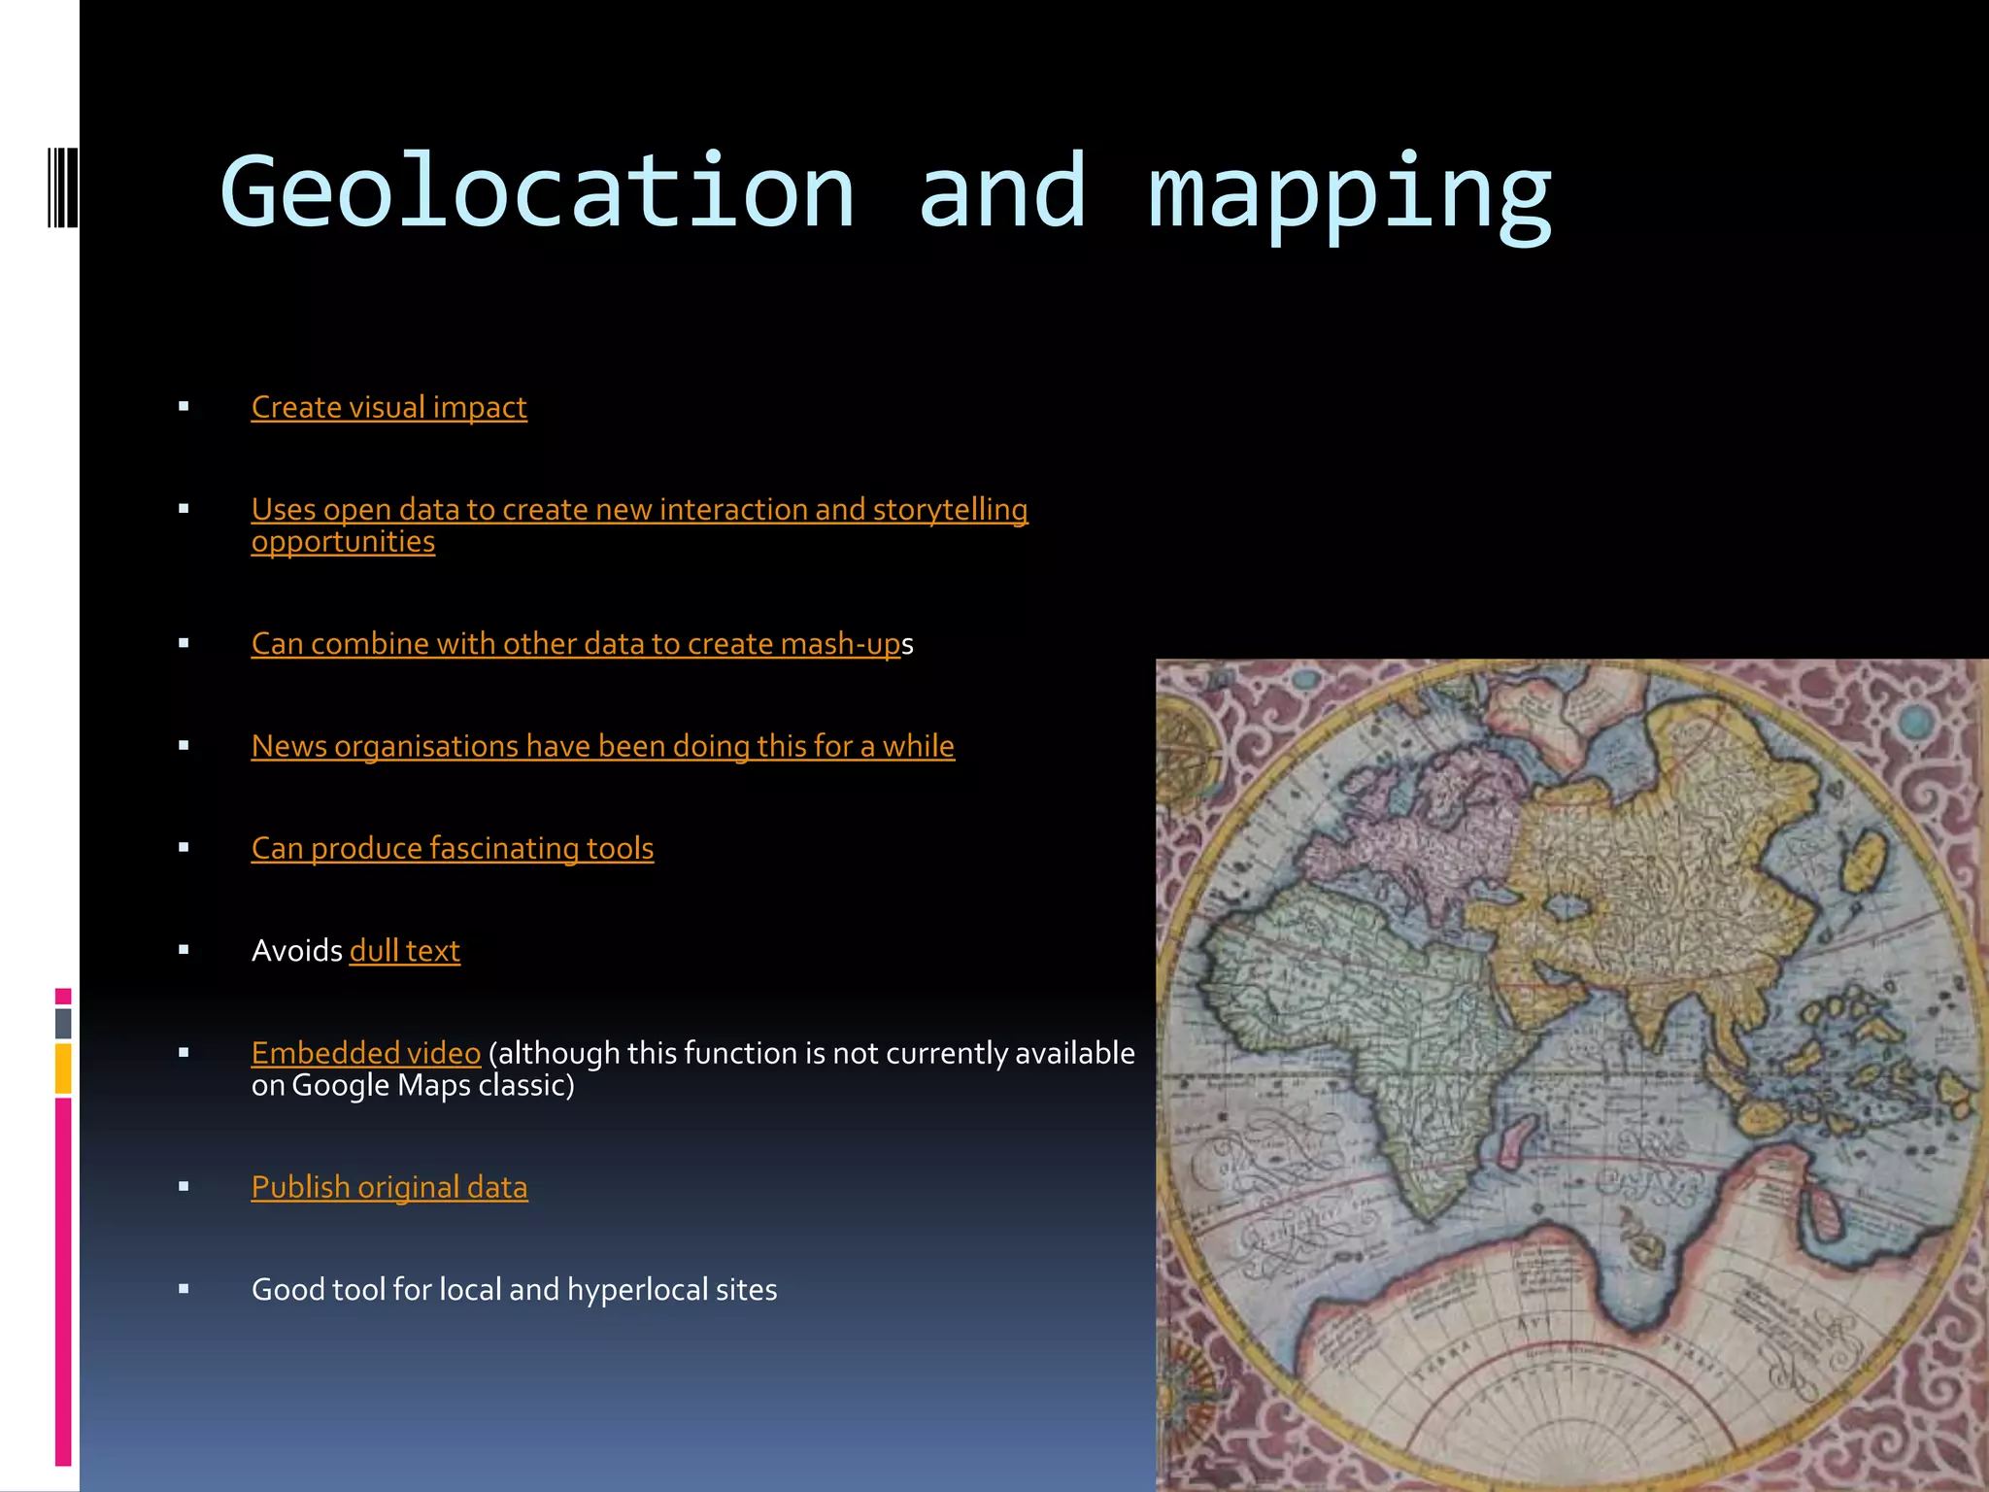Select the antique world map image
Image resolution: width=1989 pixels, height=1492 pixels.
[1572, 1075]
